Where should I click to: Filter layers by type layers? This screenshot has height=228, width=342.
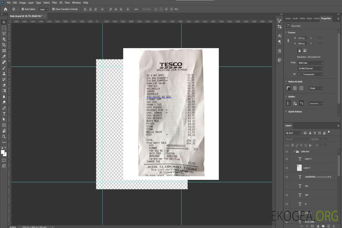[315, 133]
